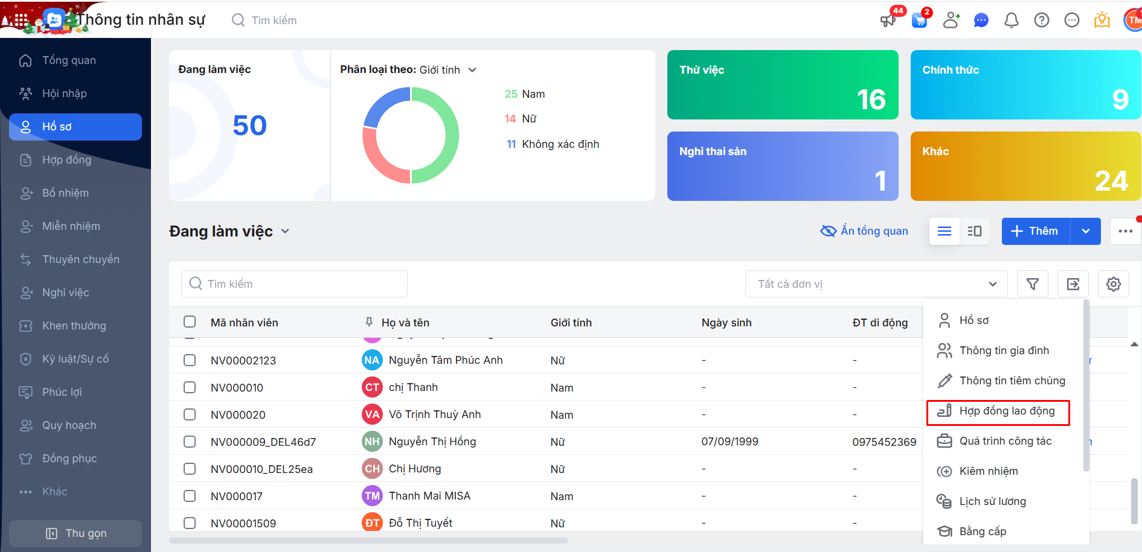
Task: Click the Thêm button
Action: point(1035,231)
